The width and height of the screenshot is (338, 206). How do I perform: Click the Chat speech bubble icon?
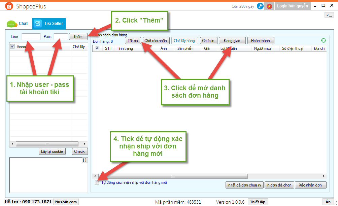[12, 24]
